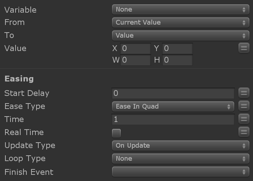
Task: Open the From dropdown showing Current Value
Action: tap(180, 22)
